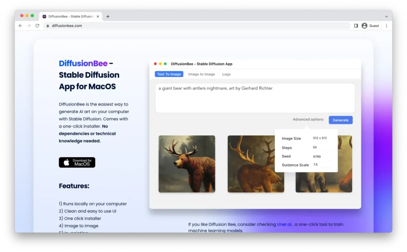Switch to the Image to Image tab
Screen dimensions: 407x252
[202, 74]
